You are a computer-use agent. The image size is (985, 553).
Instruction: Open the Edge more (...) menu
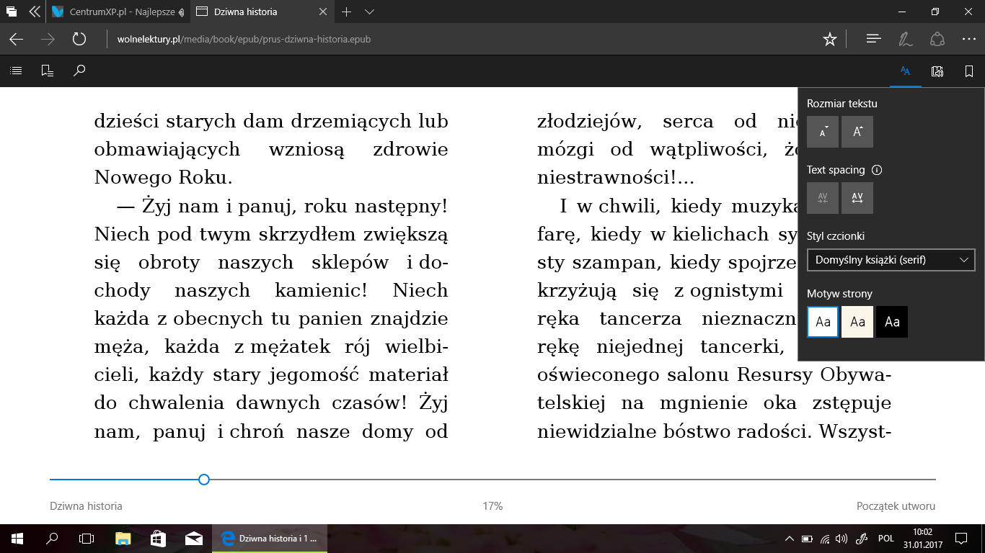pos(968,39)
